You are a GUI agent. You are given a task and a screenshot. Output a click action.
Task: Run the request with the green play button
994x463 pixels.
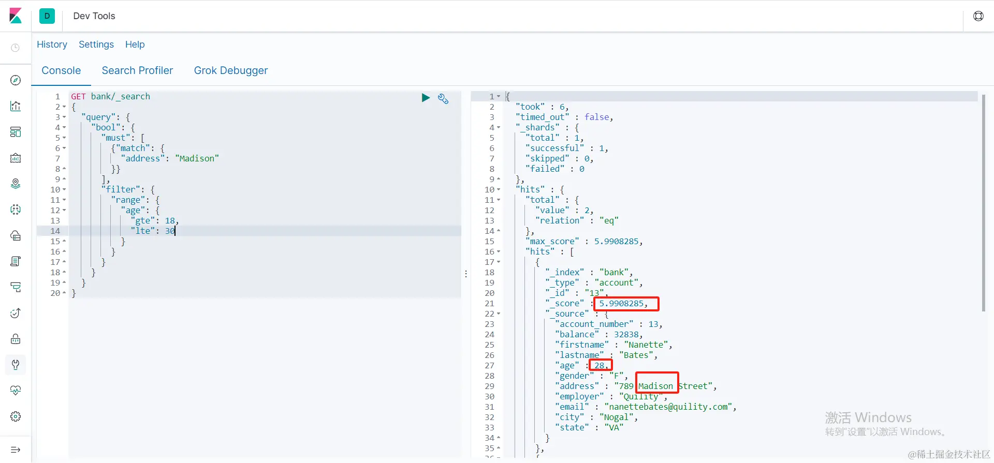point(426,98)
